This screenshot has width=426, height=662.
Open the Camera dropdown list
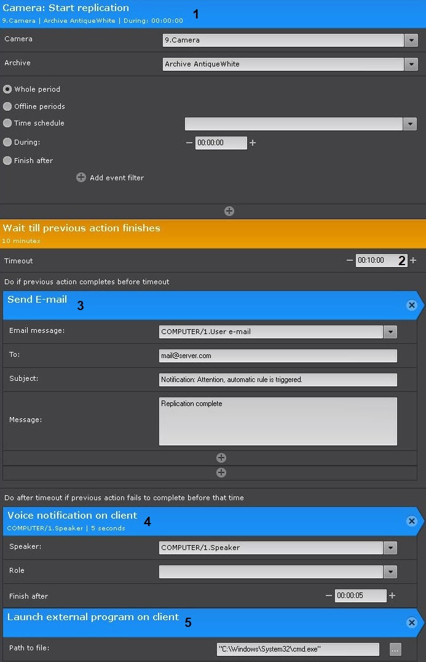click(x=411, y=41)
